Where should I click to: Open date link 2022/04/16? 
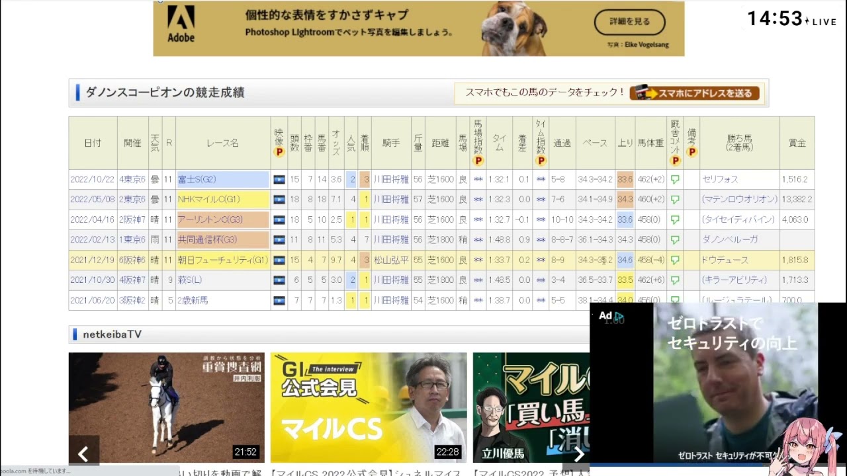[92, 219]
